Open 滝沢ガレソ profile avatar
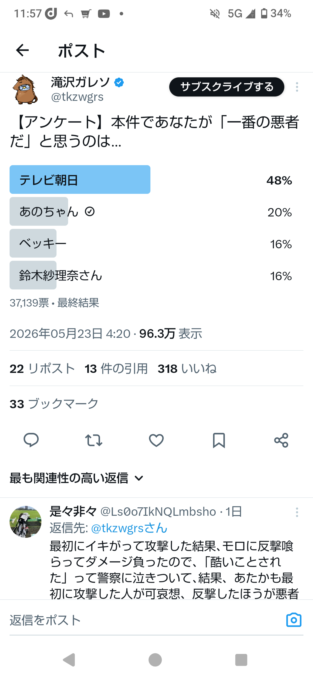Screen dimensions: 313x678 25,89
